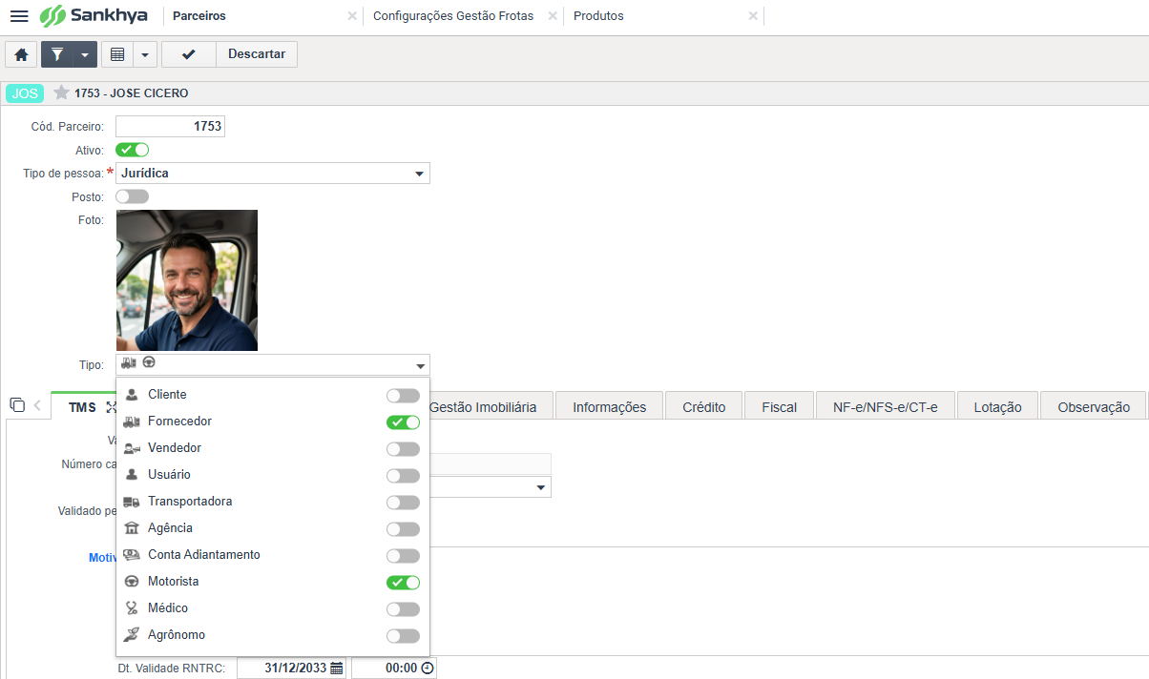
Task: Close the Configurações Gestão Frotas tab
Action: pyautogui.click(x=553, y=16)
